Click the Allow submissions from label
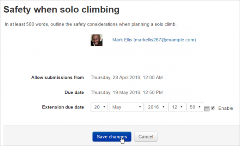The width and height of the screenshot is (240, 146). coord(58,77)
